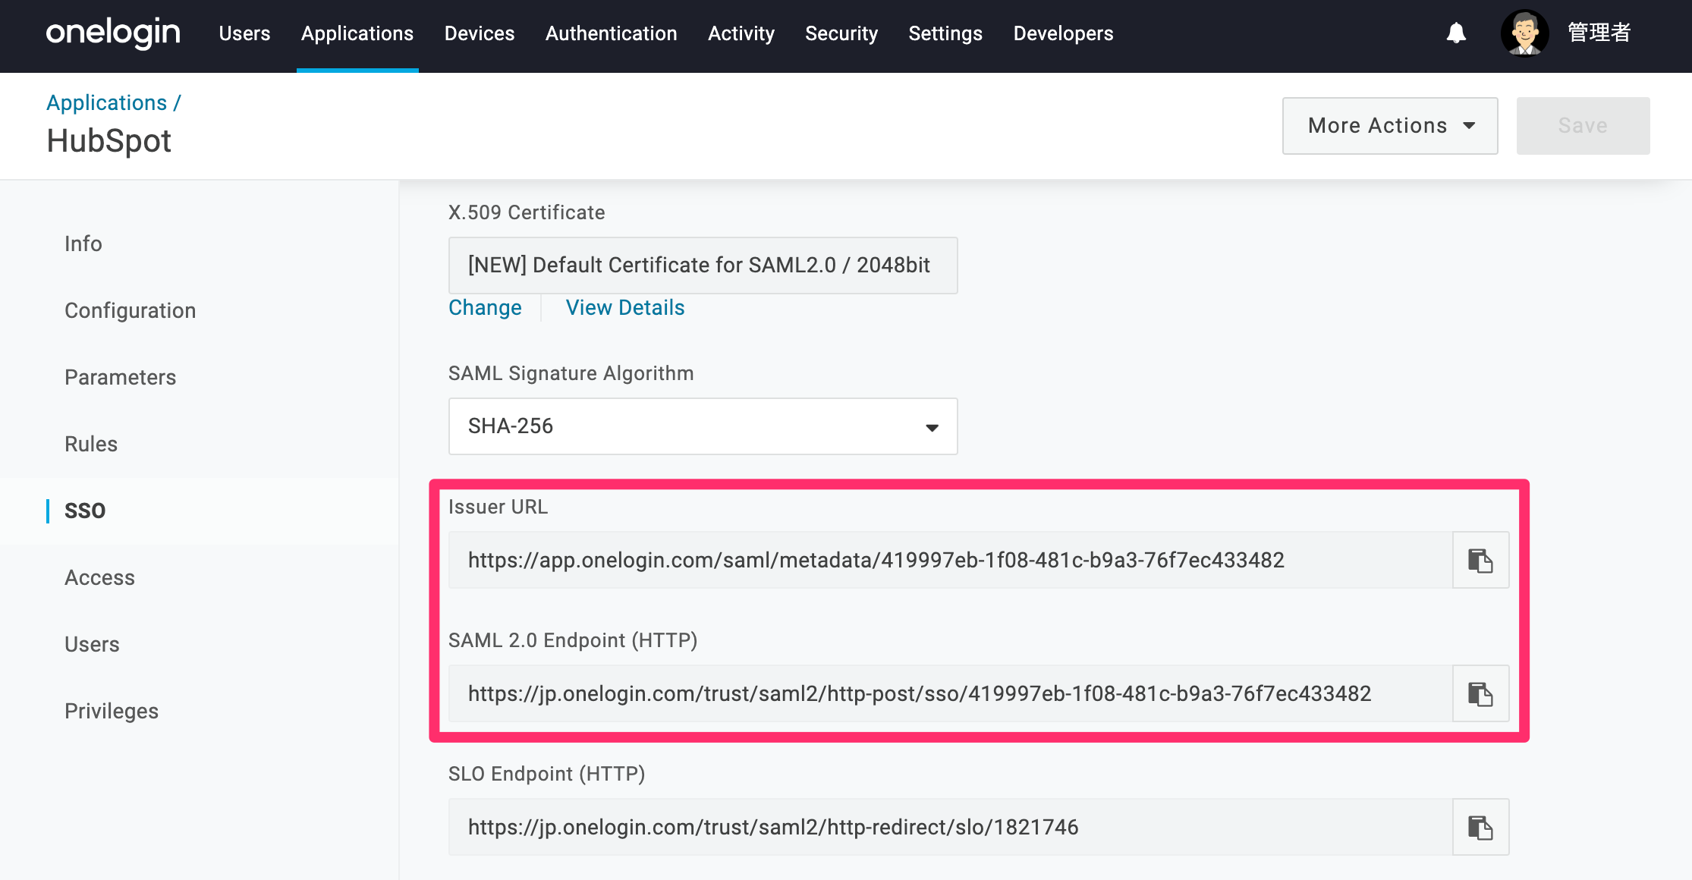Copy the Issuer URL to clipboard
Screen dimensions: 1692x880
[x=1480, y=561]
